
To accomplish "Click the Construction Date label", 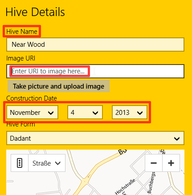I will pos(32,98).
